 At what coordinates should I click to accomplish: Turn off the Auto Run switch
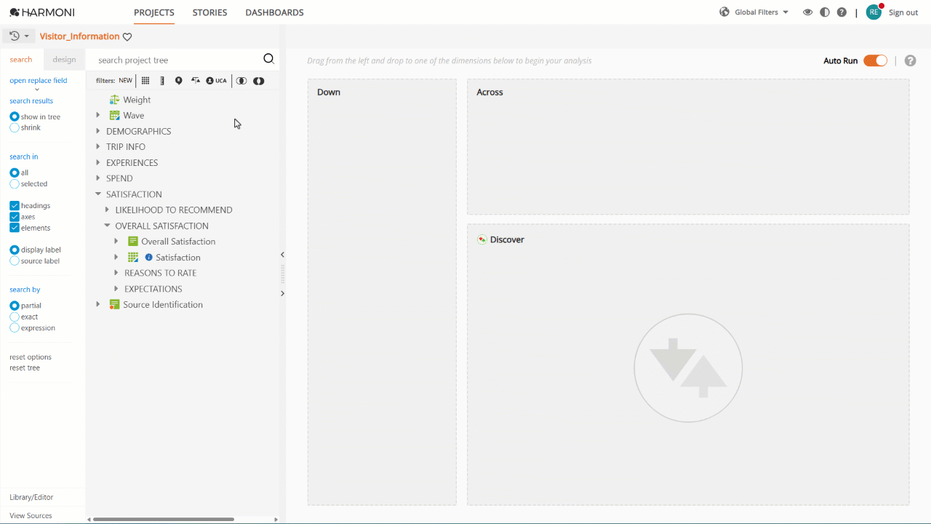[x=875, y=60]
